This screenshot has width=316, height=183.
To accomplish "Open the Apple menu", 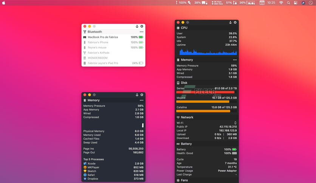I will (x=4, y=3).
